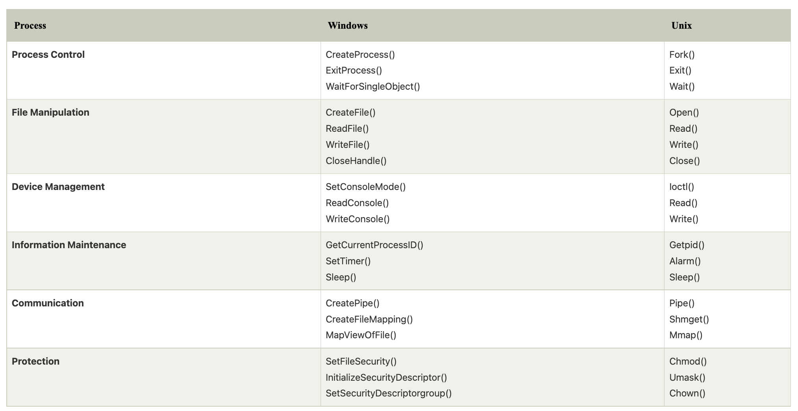Click Shmget() text
This screenshot has width=798, height=411.
(x=689, y=319)
